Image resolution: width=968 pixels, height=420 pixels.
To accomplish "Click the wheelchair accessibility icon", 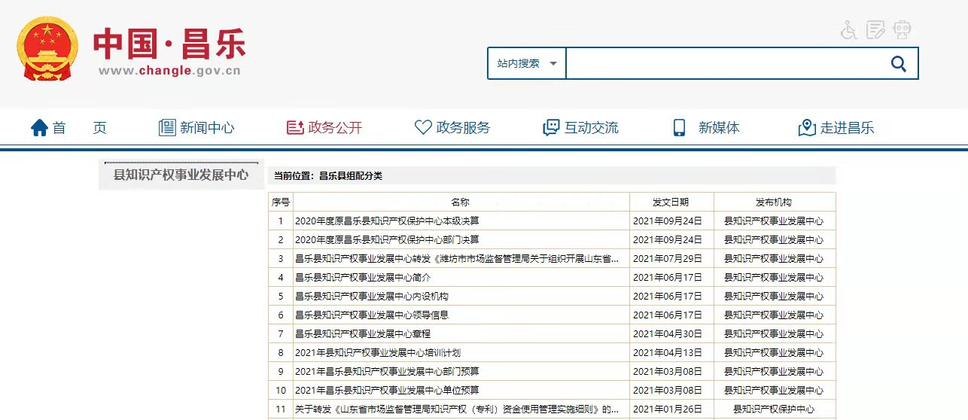I will (x=849, y=30).
